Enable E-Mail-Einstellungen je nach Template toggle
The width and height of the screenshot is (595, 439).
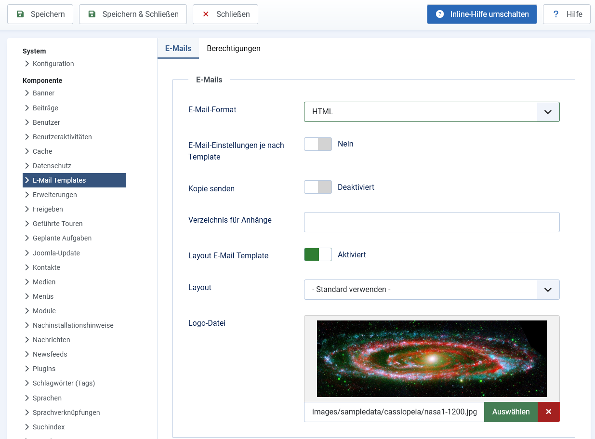click(x=318, y=144)
